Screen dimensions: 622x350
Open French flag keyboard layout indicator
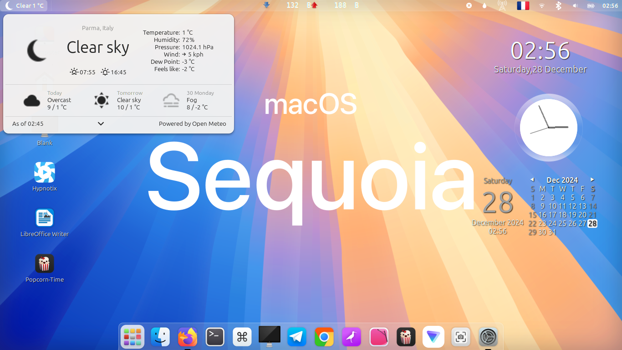[x=523, y=5]
